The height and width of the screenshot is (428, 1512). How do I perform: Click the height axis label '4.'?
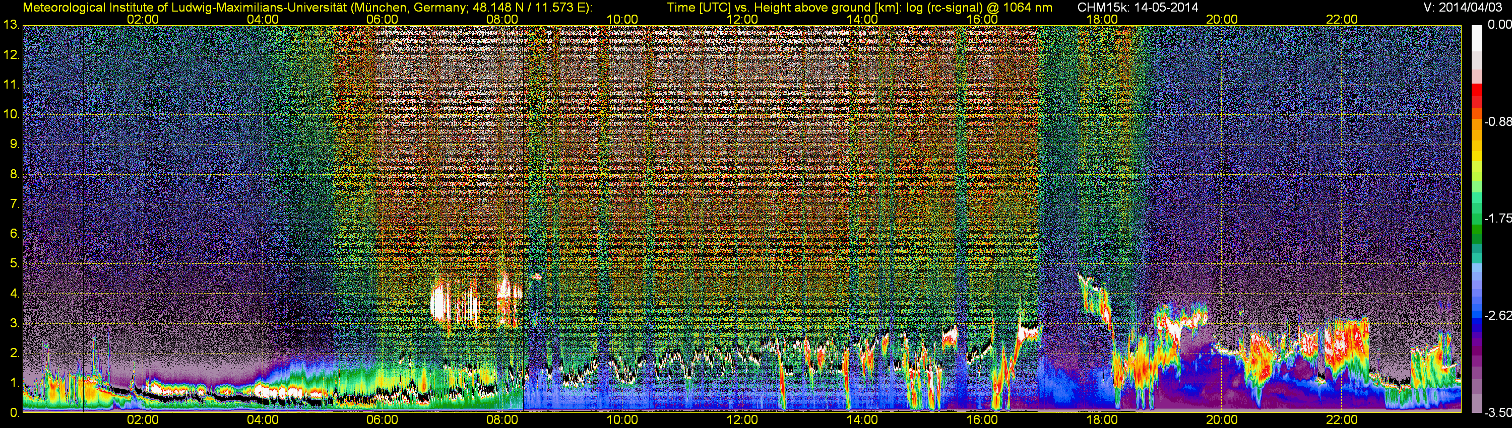(x=15, y=293)
